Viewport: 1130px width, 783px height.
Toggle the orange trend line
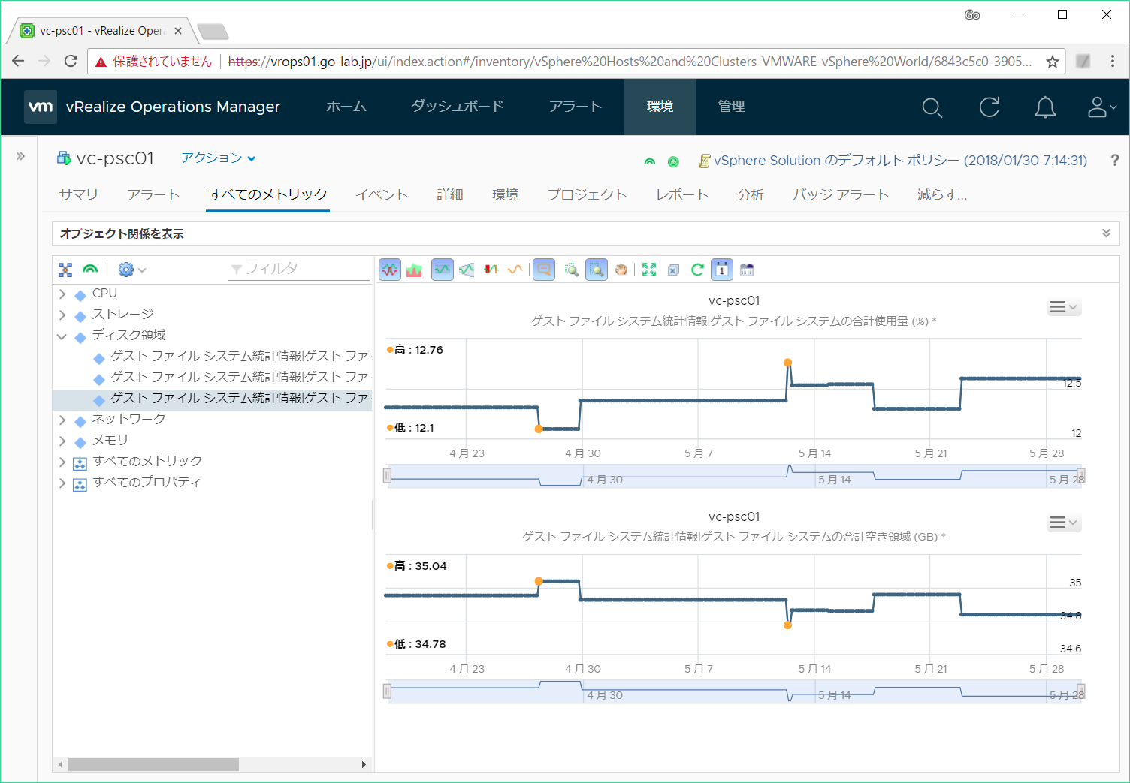click(x=515, y=270)
